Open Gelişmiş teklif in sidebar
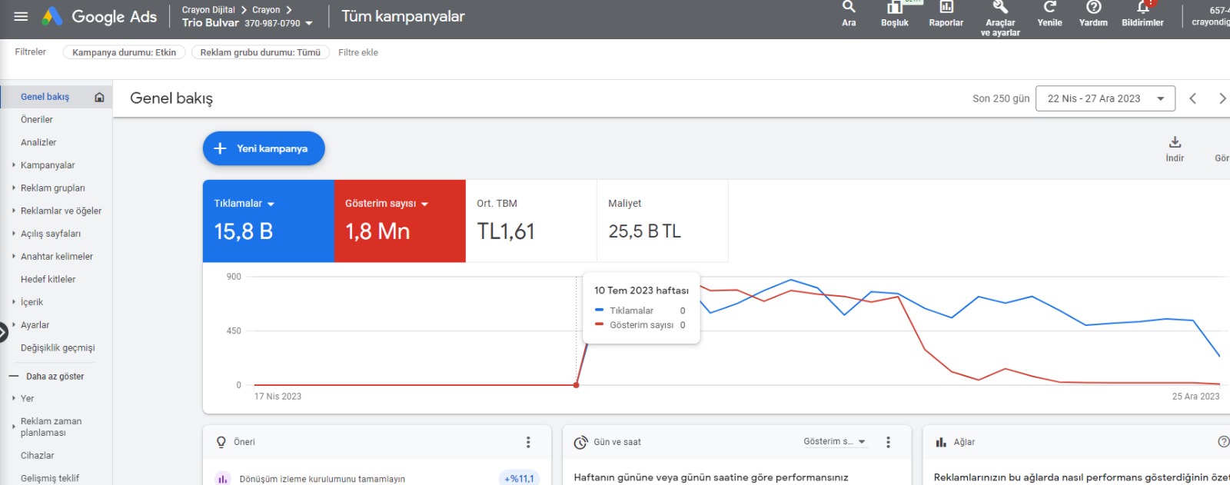The height and width of the screenshot is (485, 1230). pyautogui.click(x=50, y=478)
